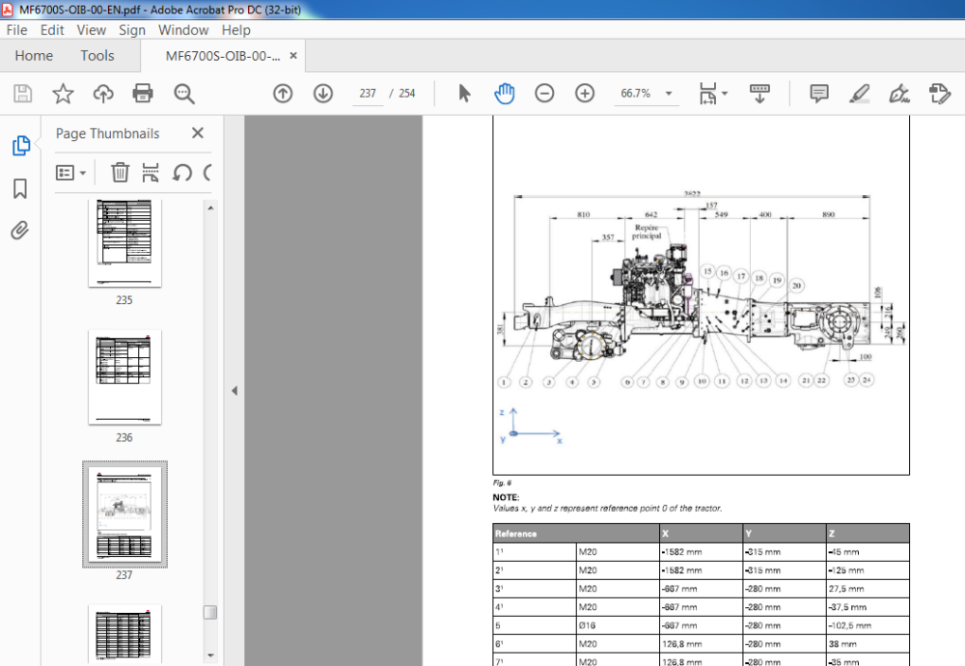The height and width of the screenshot is (666, 965).
Task: Open the Edit menu
Action: (52, 30)
